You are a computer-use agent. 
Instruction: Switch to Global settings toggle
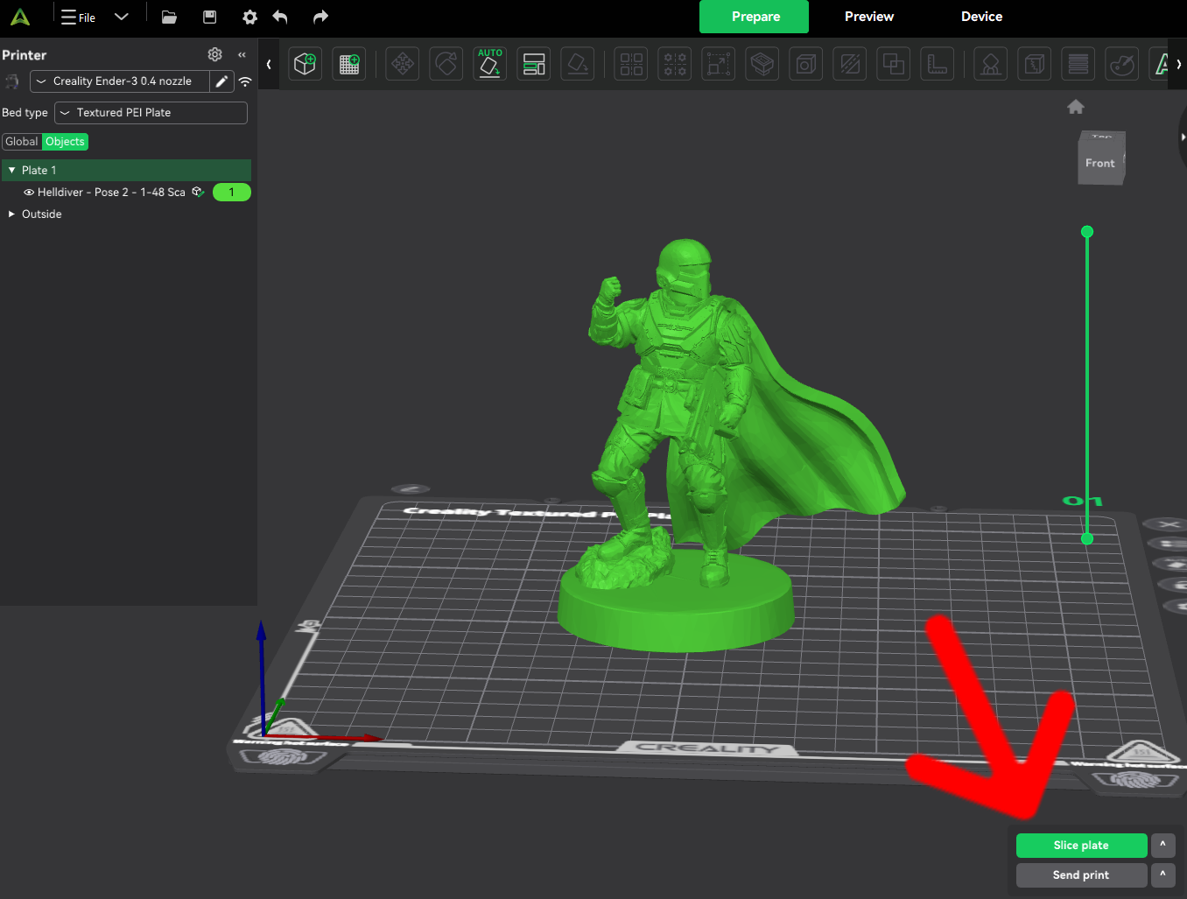pyautogui.click(x=22, y=142)
